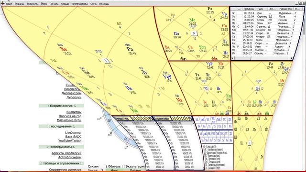Click Са 03:04 in the top chart

point(191,49)
